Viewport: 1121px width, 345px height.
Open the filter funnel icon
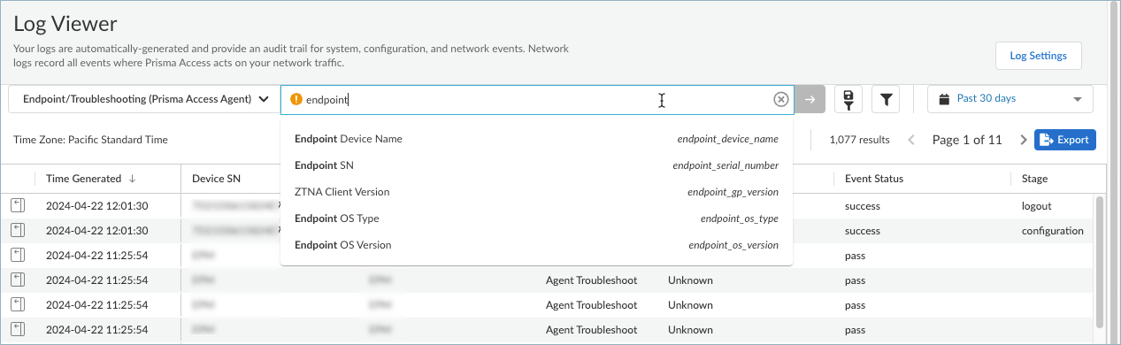886,100
